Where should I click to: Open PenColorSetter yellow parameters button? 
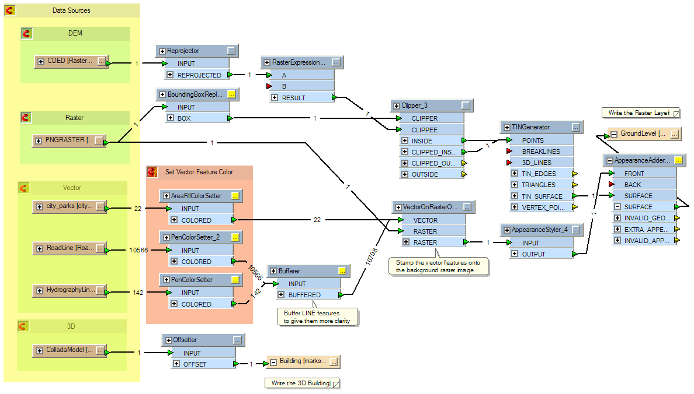[235, 280]
